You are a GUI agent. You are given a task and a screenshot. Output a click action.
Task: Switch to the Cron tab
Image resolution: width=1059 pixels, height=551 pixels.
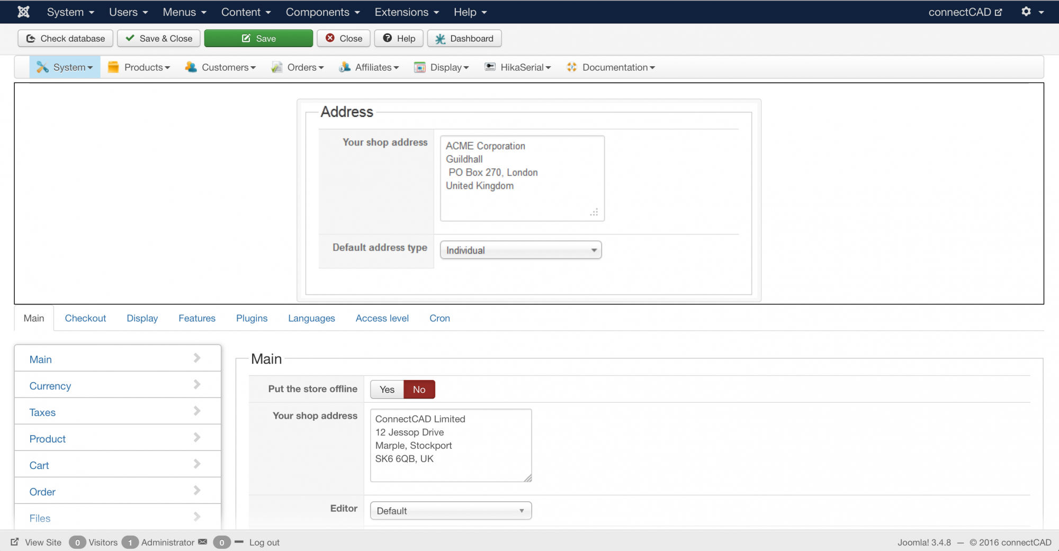[x=440, y=318]
